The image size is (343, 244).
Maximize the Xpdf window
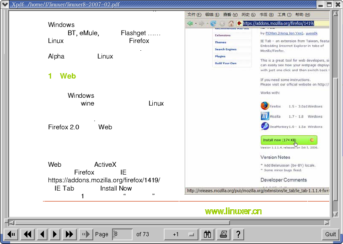329,5
